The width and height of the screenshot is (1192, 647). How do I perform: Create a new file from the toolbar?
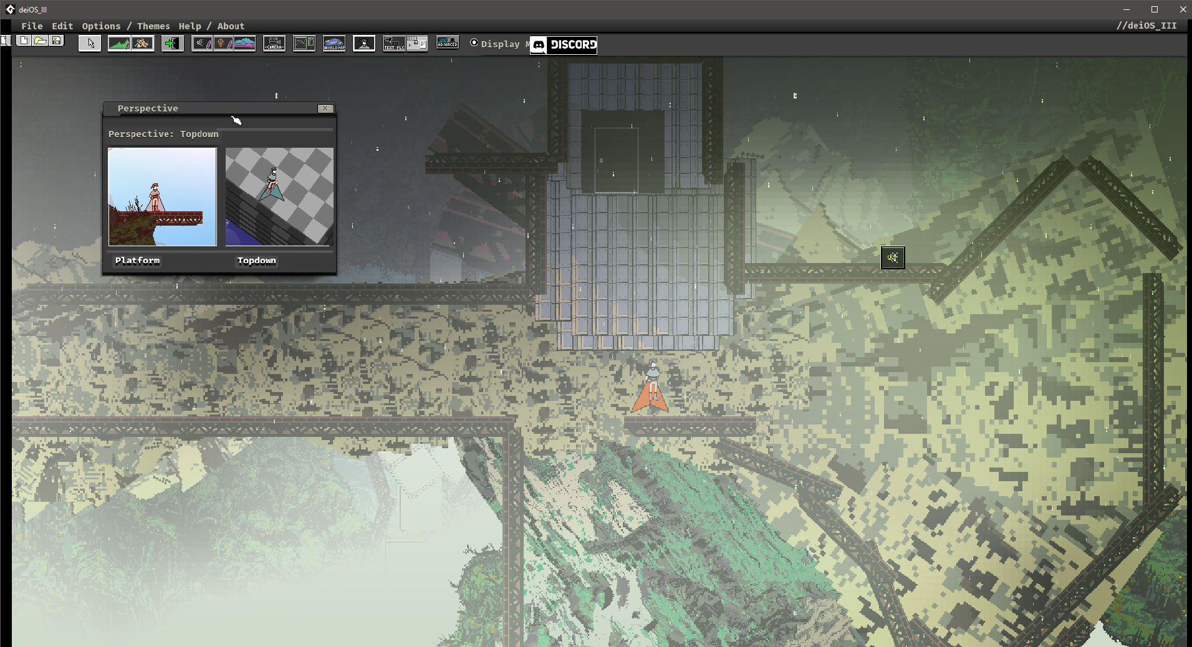(24, 41)
